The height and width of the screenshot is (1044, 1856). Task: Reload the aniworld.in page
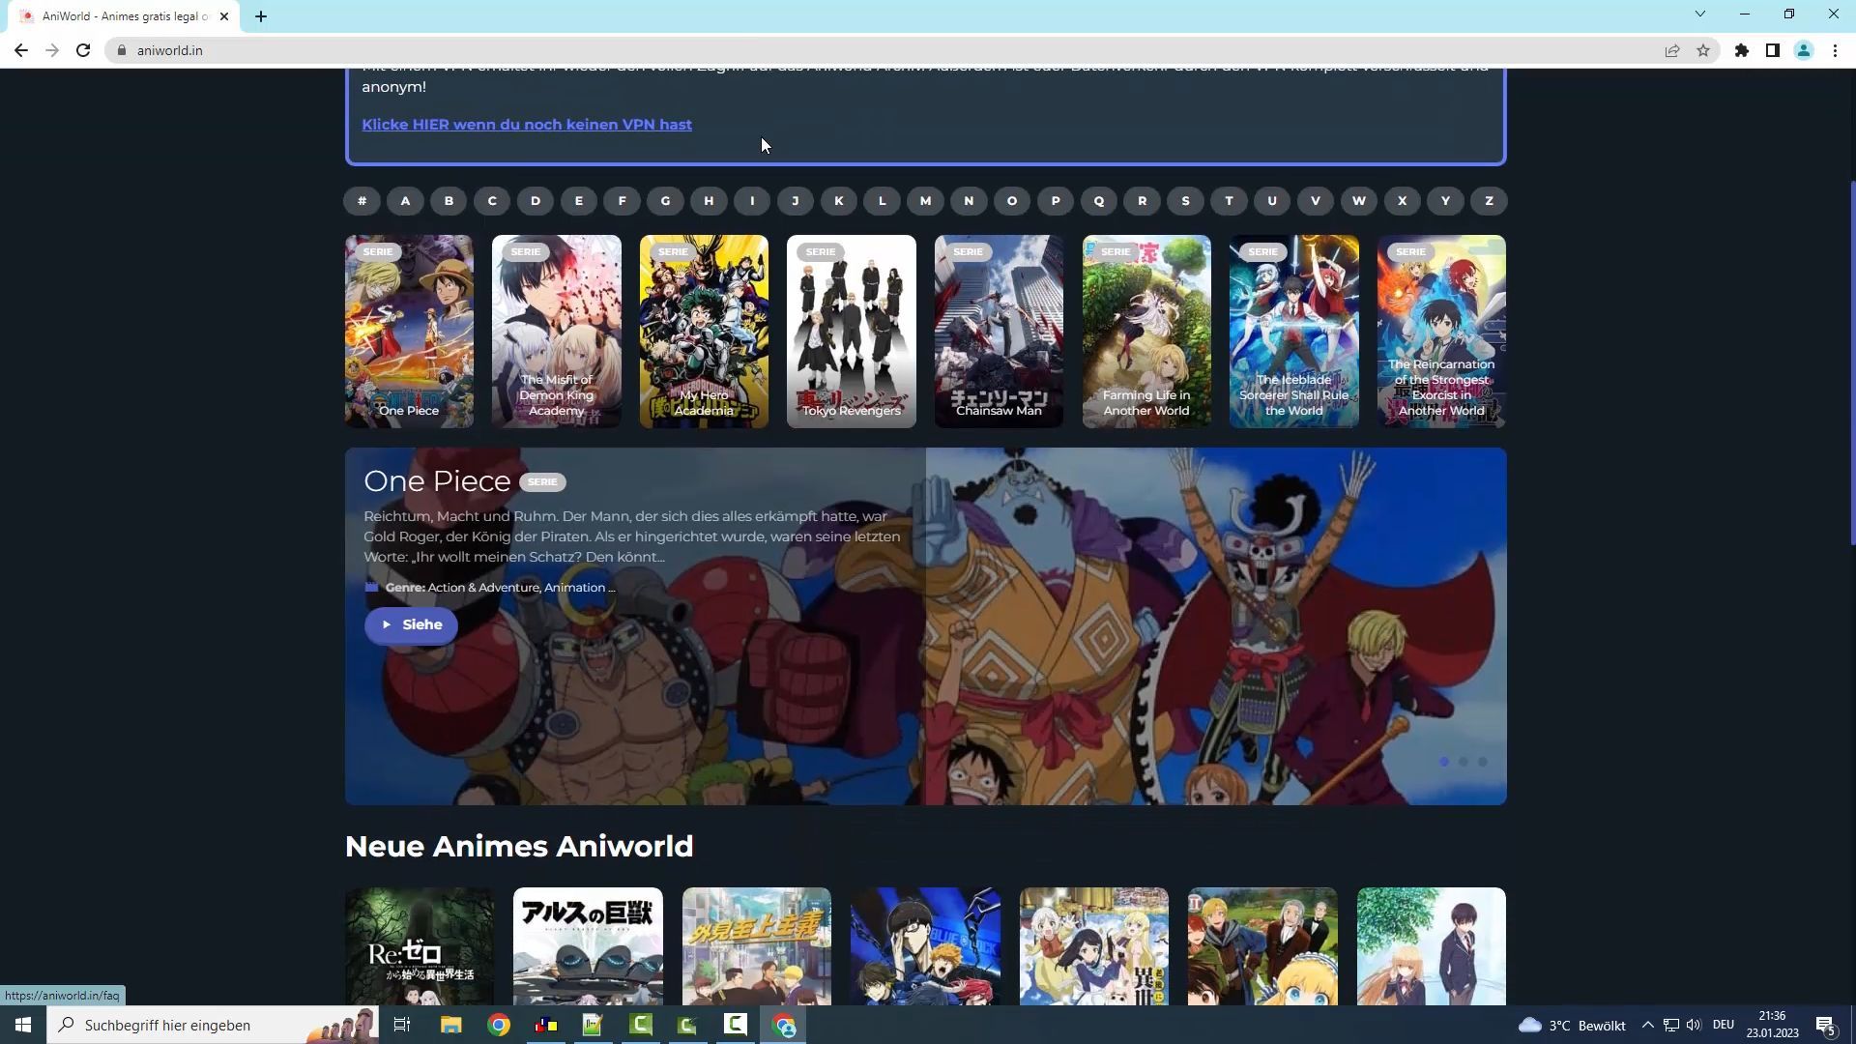(x=83, y=50)
